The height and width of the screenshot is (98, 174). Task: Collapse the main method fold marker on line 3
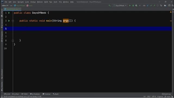[13, 21]
